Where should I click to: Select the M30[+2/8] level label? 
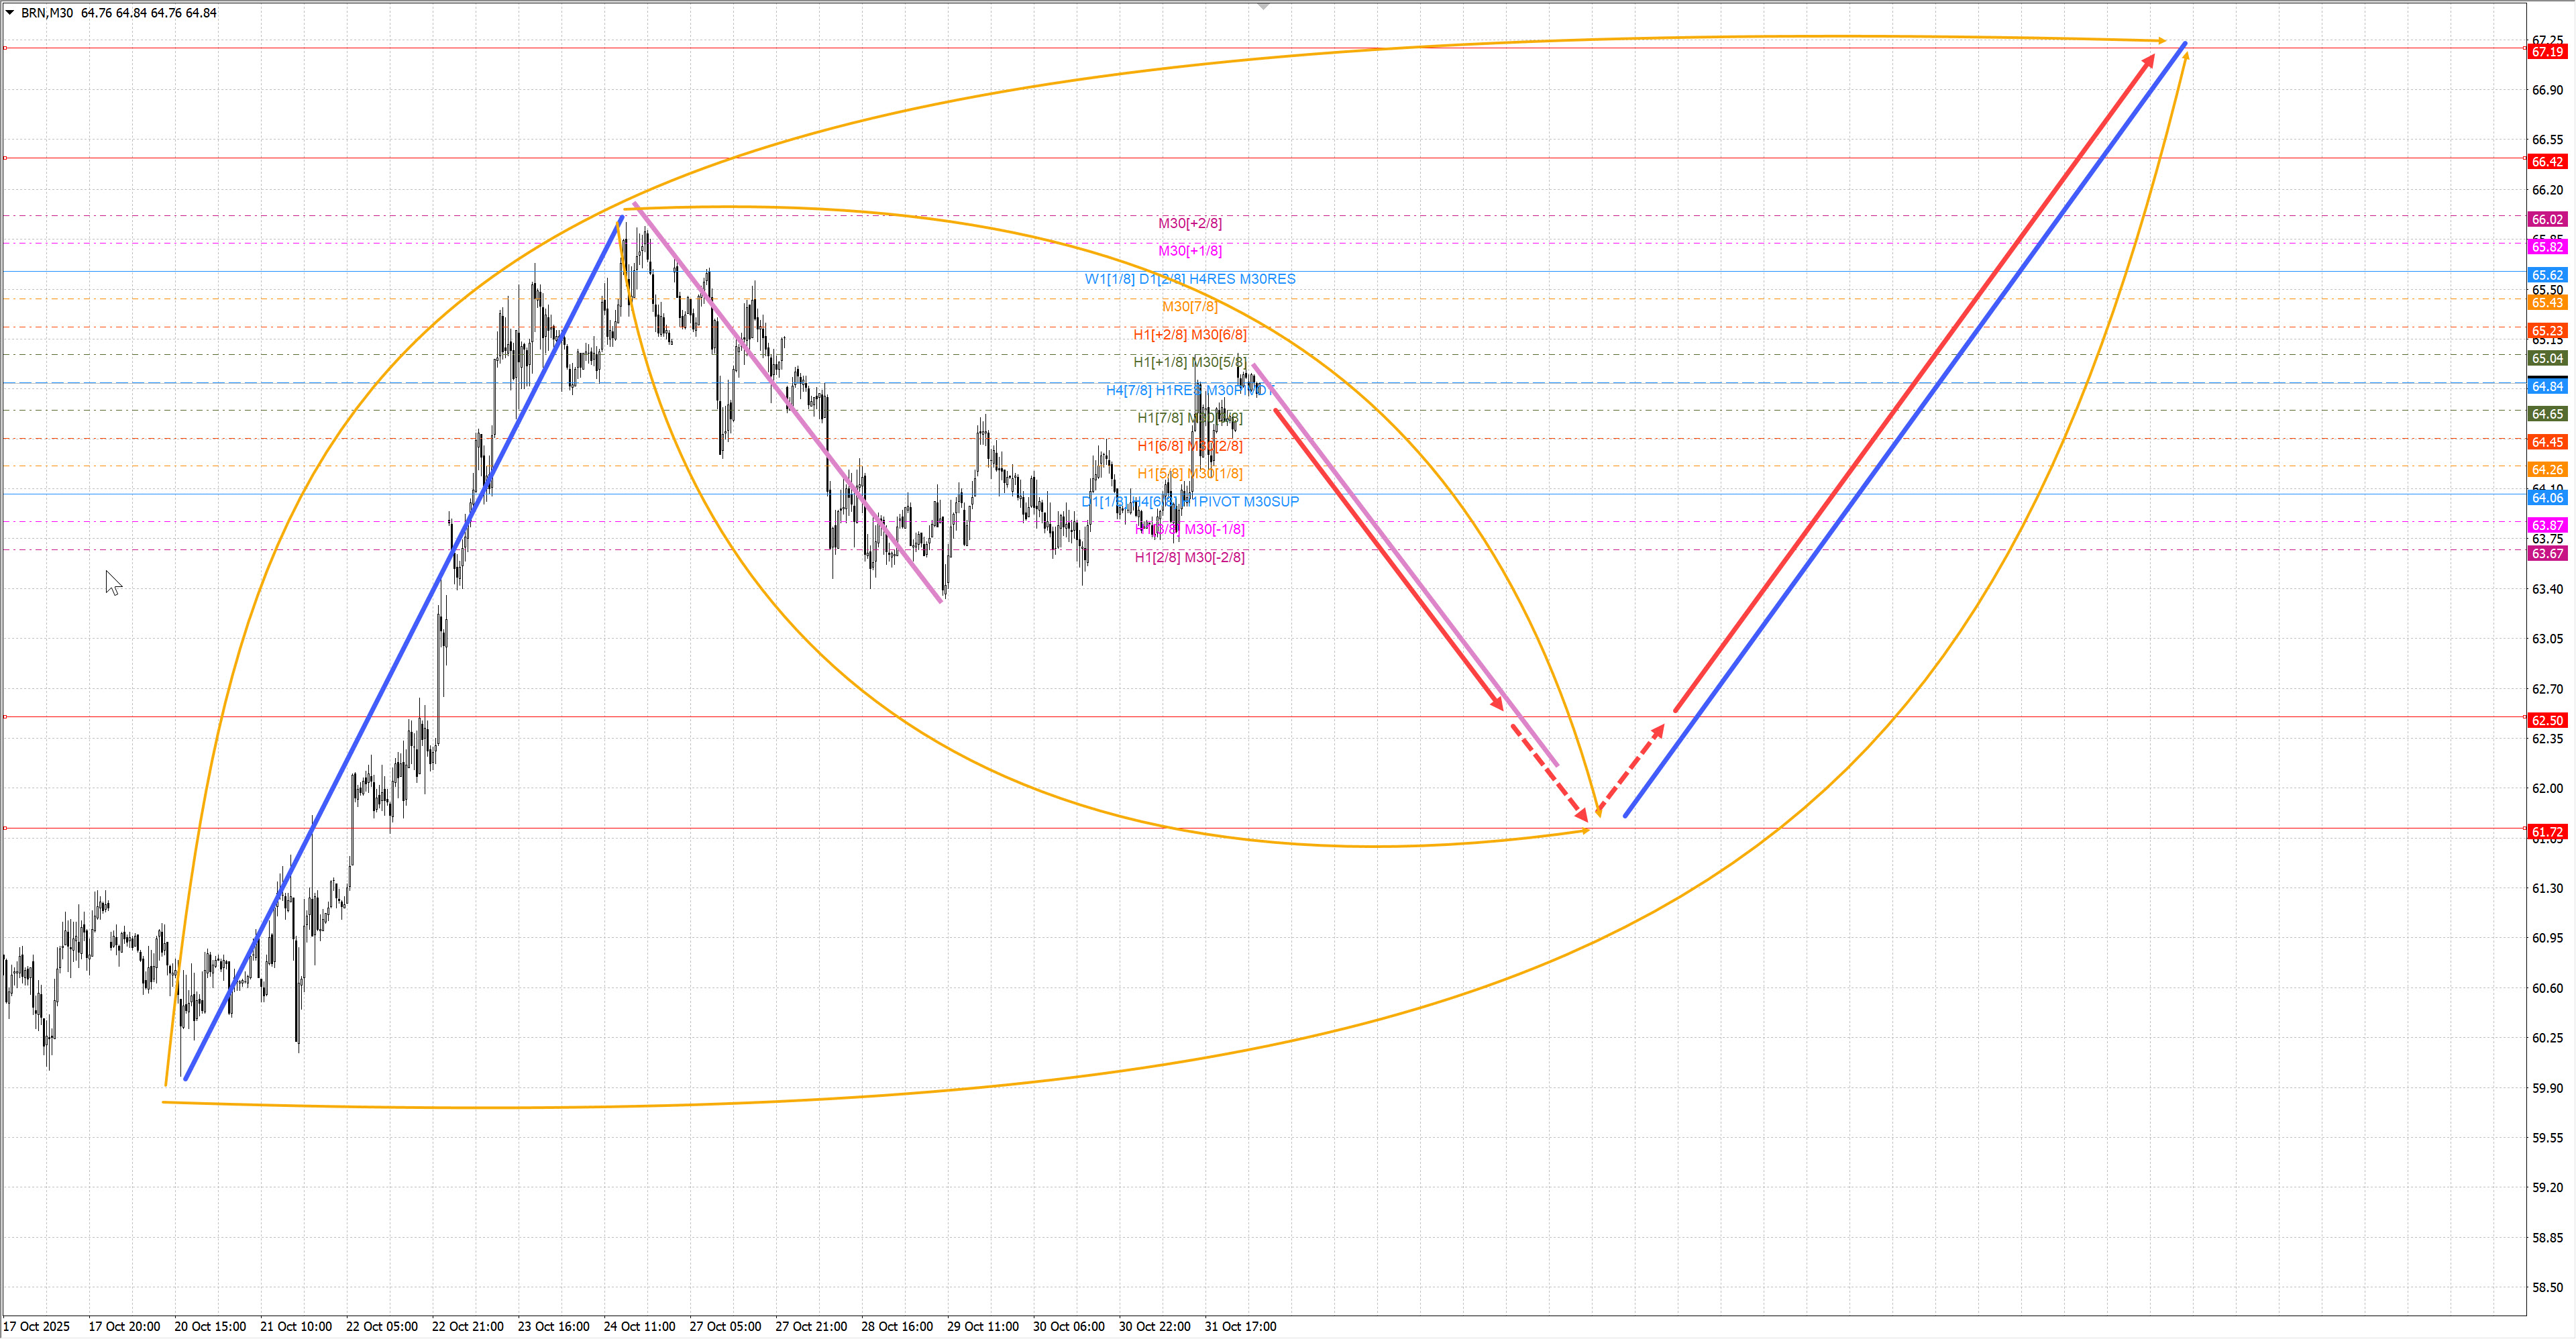point(1189,223)
